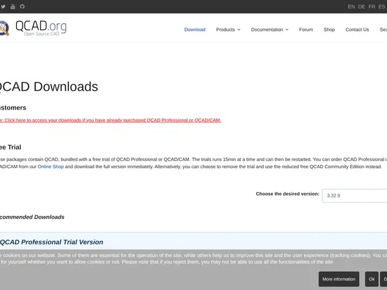The image size is (387, 290).
Task: Open the Twitter social link icon
Action: 3,6
